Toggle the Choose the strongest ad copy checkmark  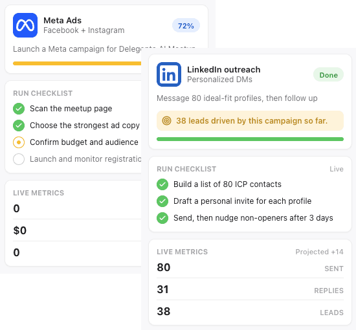(x=19, y=126)
